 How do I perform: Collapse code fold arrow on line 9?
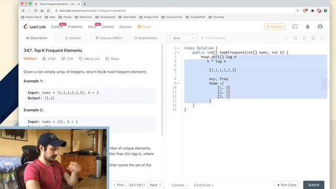point(178,83)
